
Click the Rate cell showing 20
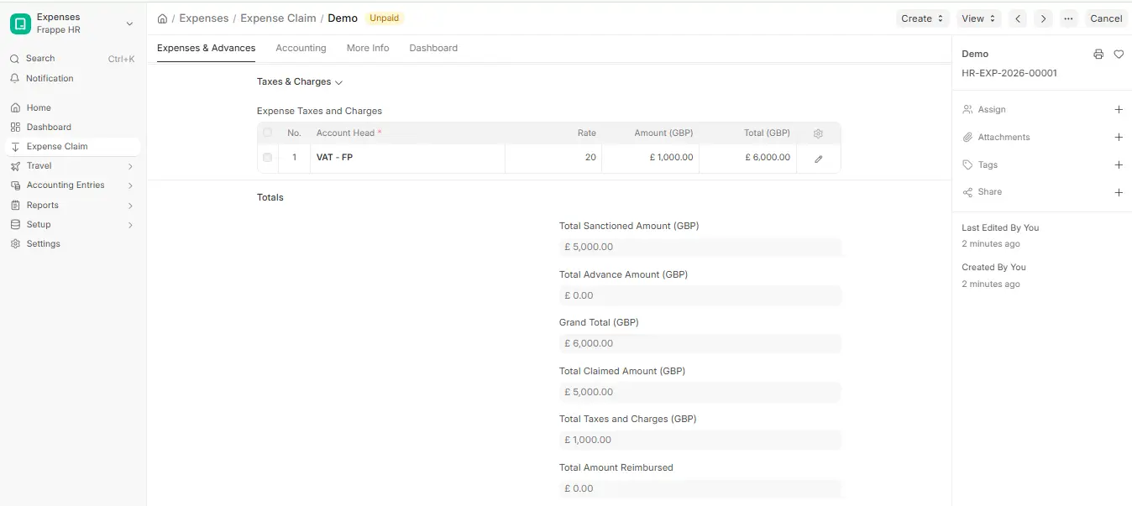click(553, 158)
